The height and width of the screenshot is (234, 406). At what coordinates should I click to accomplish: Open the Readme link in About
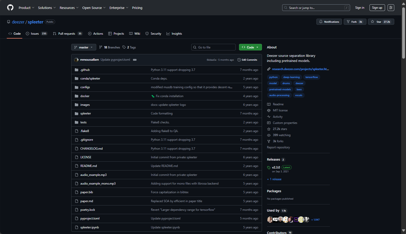[x=275, y=104]
